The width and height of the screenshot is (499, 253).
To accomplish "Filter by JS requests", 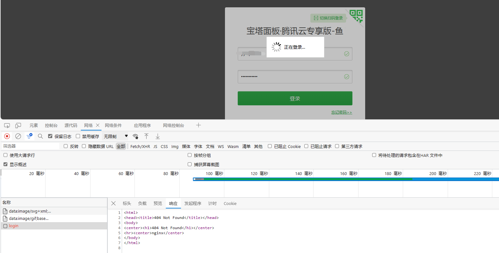I will 155,146.
